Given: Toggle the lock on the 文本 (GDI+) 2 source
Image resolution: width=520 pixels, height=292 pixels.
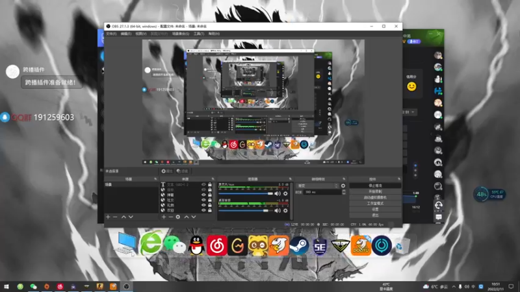Looking at the screenshot, I should pos(209,185).
